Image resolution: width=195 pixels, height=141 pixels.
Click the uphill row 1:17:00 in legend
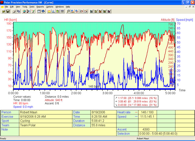click(x=136, y=98)
